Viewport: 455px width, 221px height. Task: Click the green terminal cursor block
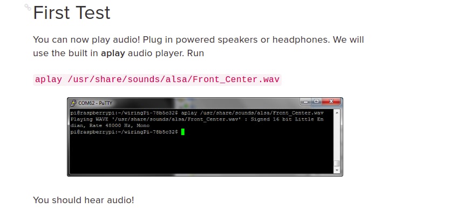183,132
